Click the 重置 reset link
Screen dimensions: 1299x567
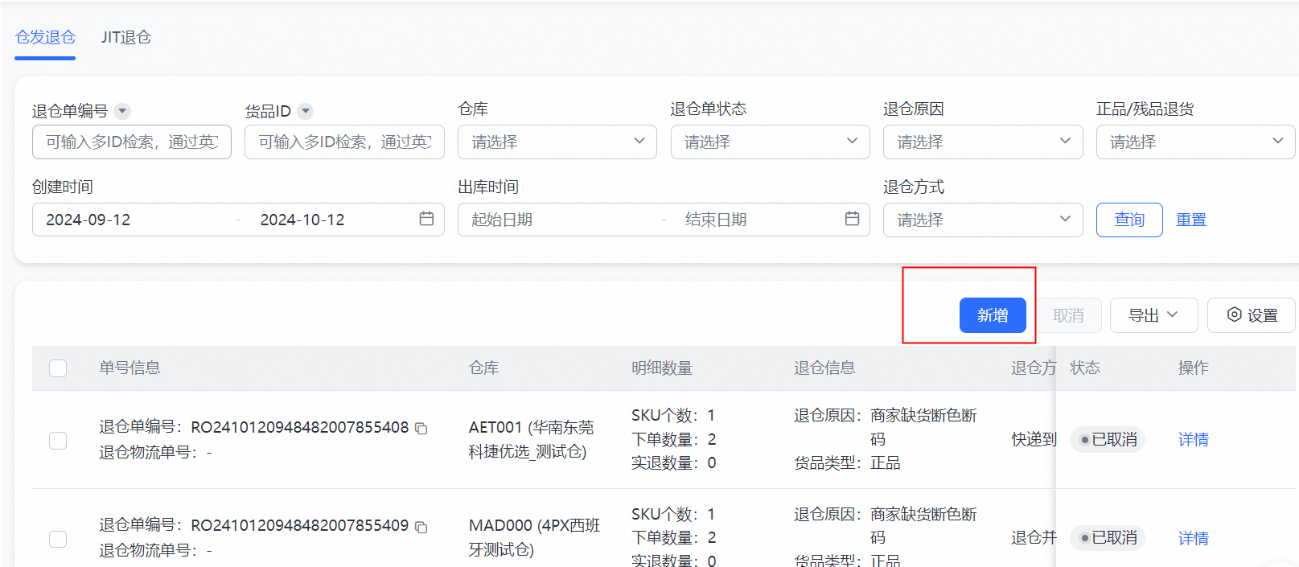coord(1190,220)
